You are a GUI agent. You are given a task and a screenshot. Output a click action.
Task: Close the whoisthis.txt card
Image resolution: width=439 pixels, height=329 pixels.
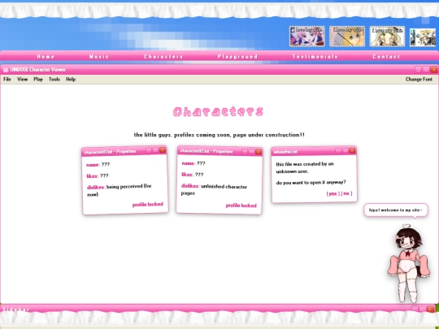click(352, 151)
